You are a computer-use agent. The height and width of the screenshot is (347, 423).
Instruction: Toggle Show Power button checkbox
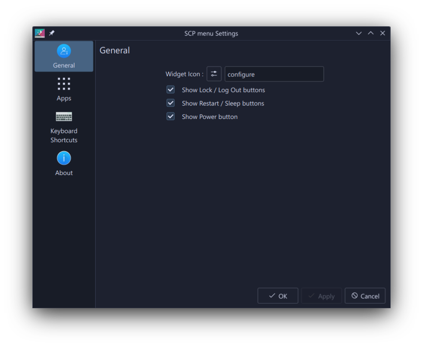[170, 116]
